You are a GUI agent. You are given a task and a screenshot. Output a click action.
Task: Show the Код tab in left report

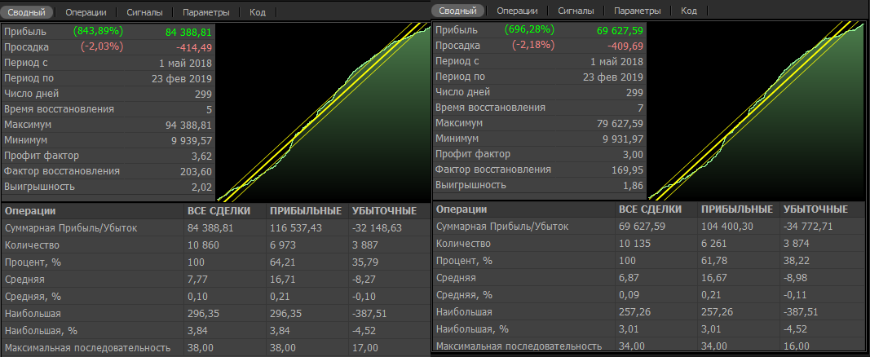point(257,12)
